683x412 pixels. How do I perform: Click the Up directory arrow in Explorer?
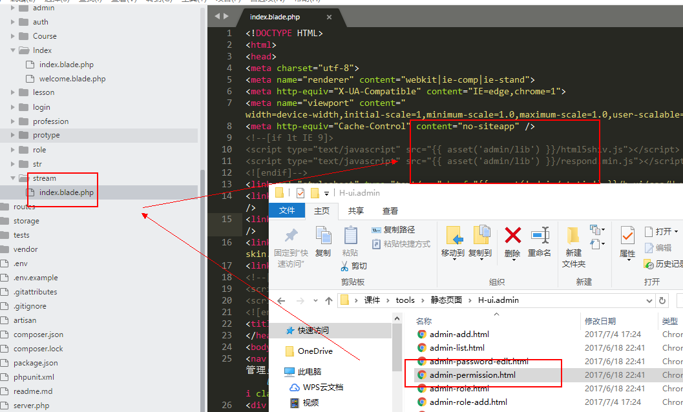329,300
